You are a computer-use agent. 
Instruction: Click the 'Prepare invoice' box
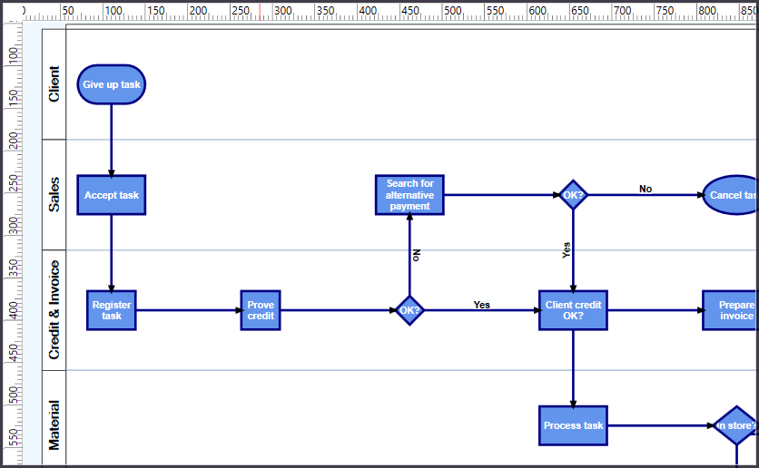click(730, 310)
